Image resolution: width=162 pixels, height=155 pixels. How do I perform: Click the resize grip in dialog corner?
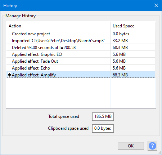click(x=159, y=152)
